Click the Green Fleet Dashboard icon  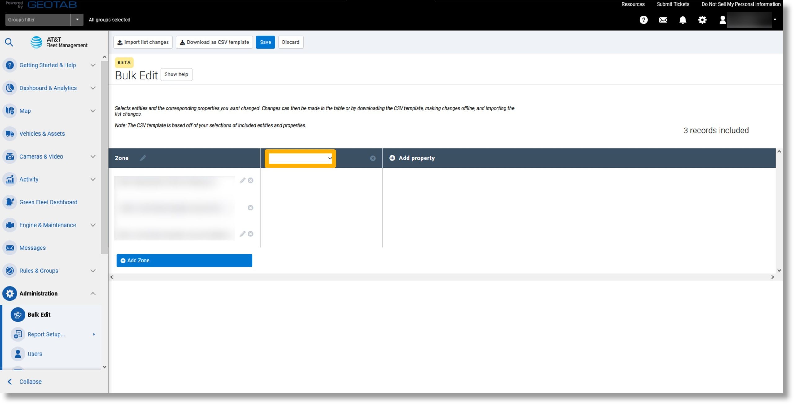pyautogui.click(x=10, y=202)
